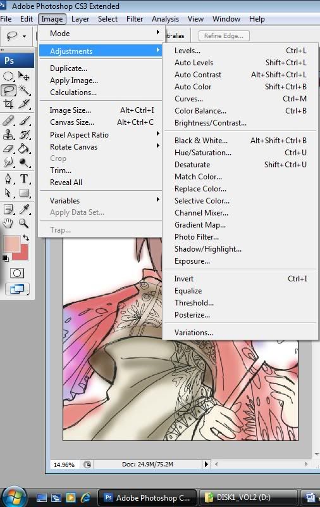Select the Type tool
Viewport: 320px width, 507px height.
point(24,179)
